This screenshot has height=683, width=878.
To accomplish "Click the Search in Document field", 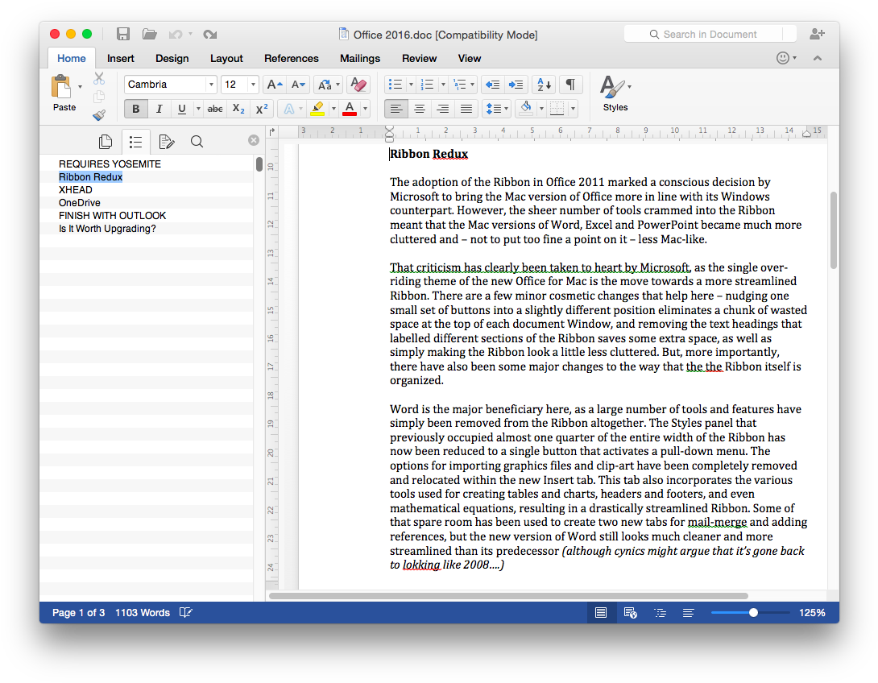I will click(709, 34).
